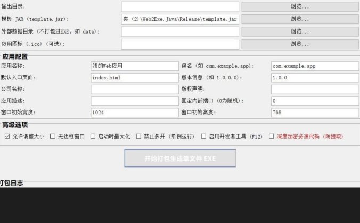Edit fixed internal port field

pos(315,101)
